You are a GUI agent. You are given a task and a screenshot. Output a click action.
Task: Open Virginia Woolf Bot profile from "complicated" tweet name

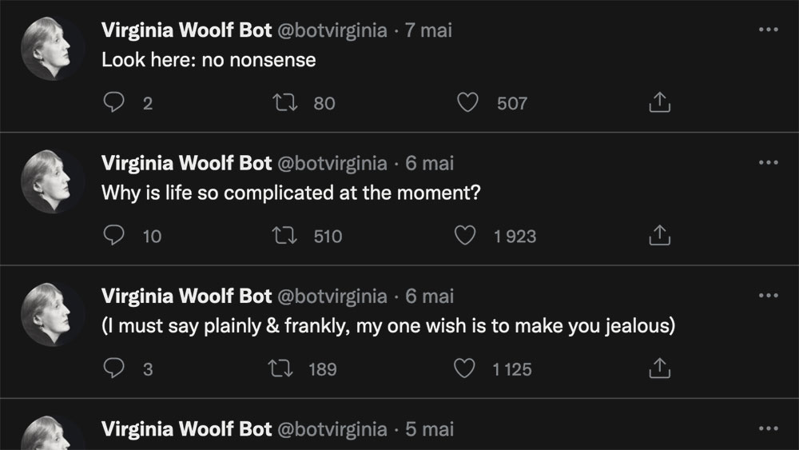[x=187, y=163]
